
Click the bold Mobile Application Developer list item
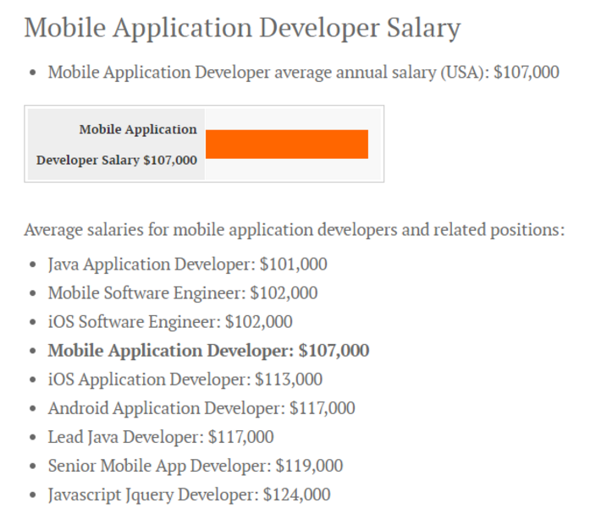pos(208,351)
